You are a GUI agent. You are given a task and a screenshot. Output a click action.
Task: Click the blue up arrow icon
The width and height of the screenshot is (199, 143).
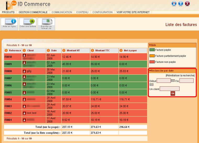pyautogui.click(x=181, y=4)
